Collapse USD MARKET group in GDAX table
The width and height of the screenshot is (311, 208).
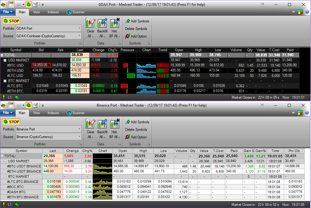[5, 60]
